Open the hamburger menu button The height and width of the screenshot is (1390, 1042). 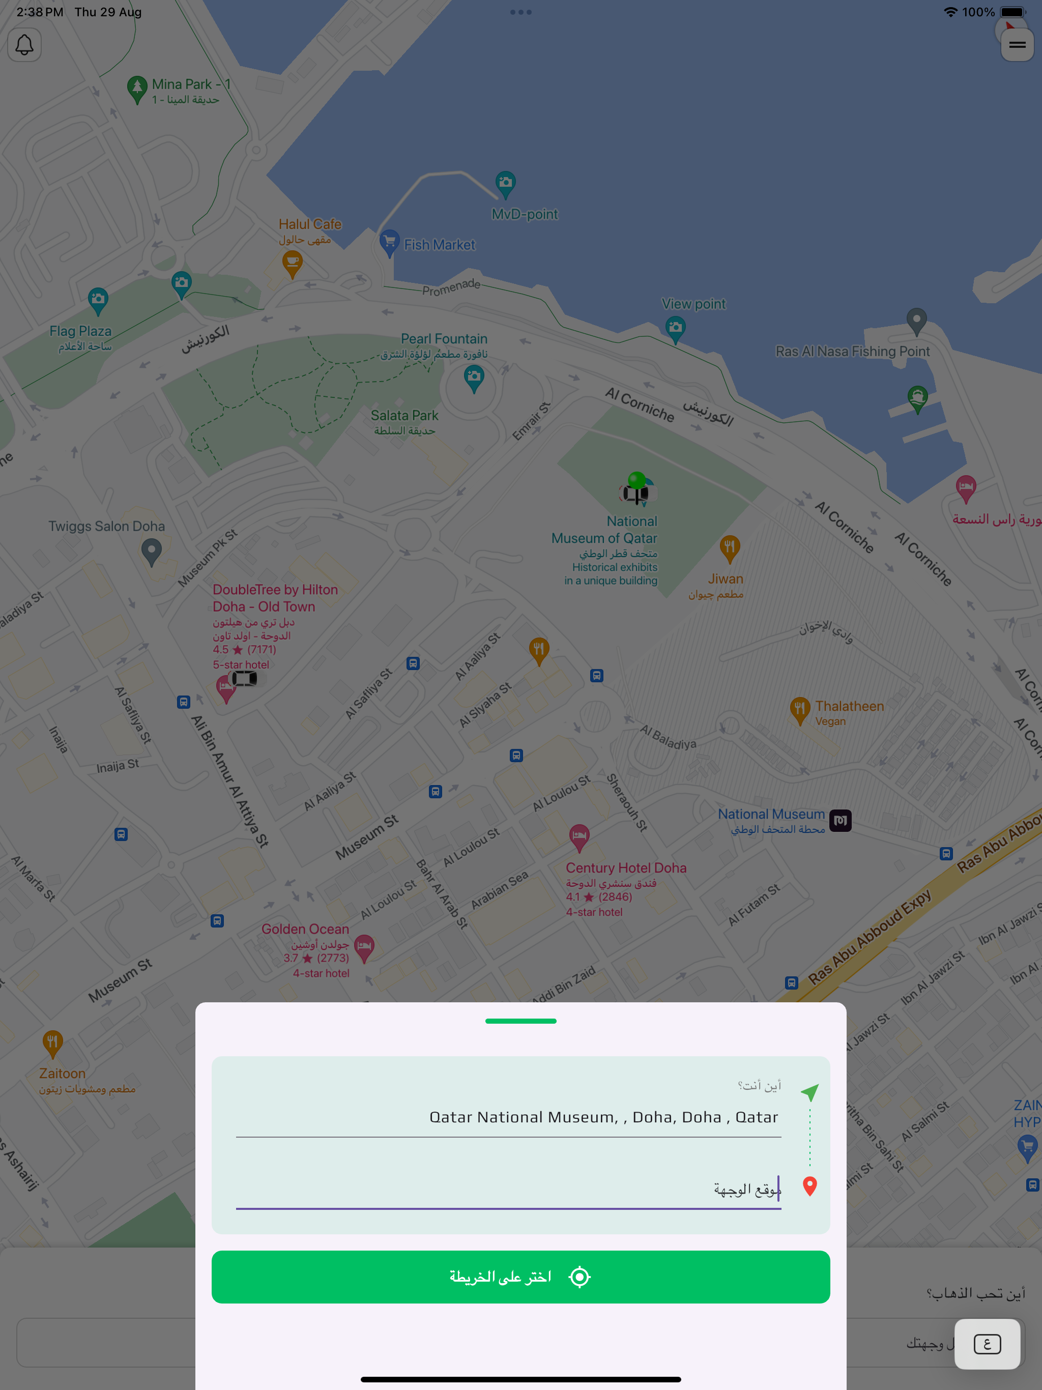click(1017, 45)
